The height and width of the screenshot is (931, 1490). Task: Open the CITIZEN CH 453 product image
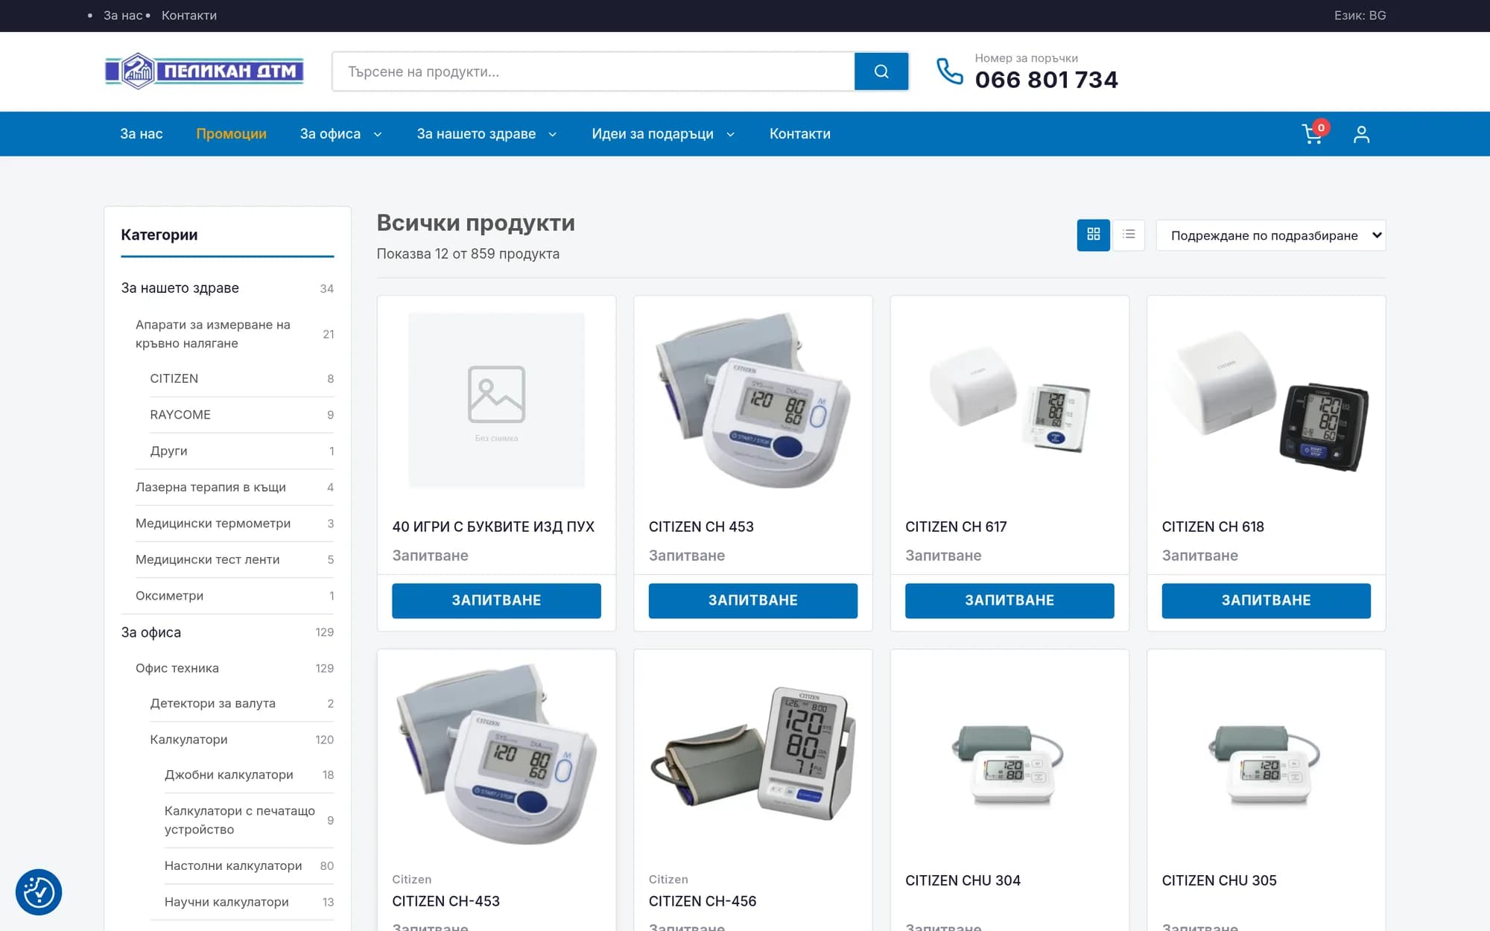[752, 401]
